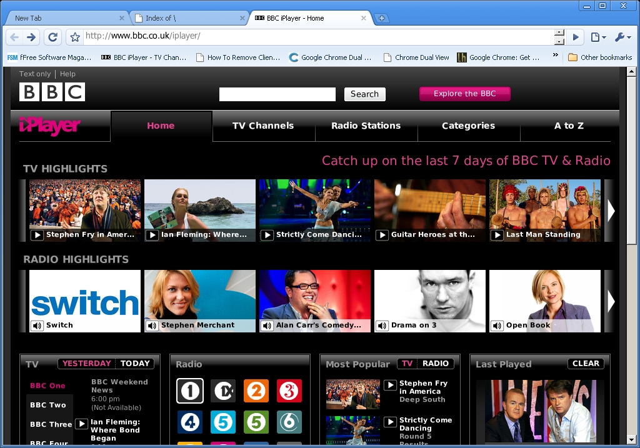
Task: Click the Search button
Action: point(365,94)
